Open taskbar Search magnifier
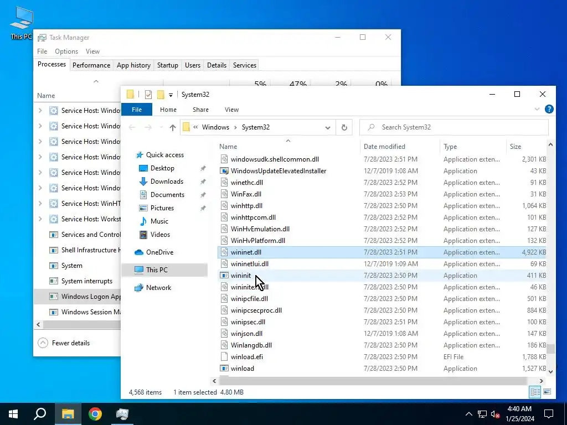Viewport: 567px width, 425px height. pos(40,414)
